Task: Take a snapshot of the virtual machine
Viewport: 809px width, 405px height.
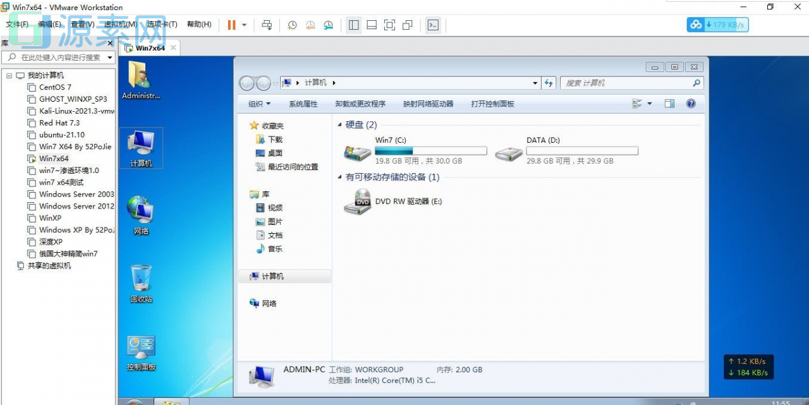Action: [x=291, y=25]
